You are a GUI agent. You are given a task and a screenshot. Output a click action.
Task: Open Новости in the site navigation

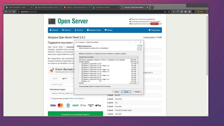66,30
